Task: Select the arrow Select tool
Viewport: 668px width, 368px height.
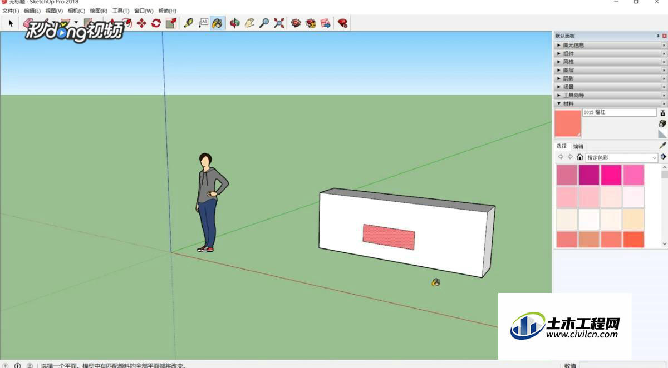Action: (x=11, y=23)
